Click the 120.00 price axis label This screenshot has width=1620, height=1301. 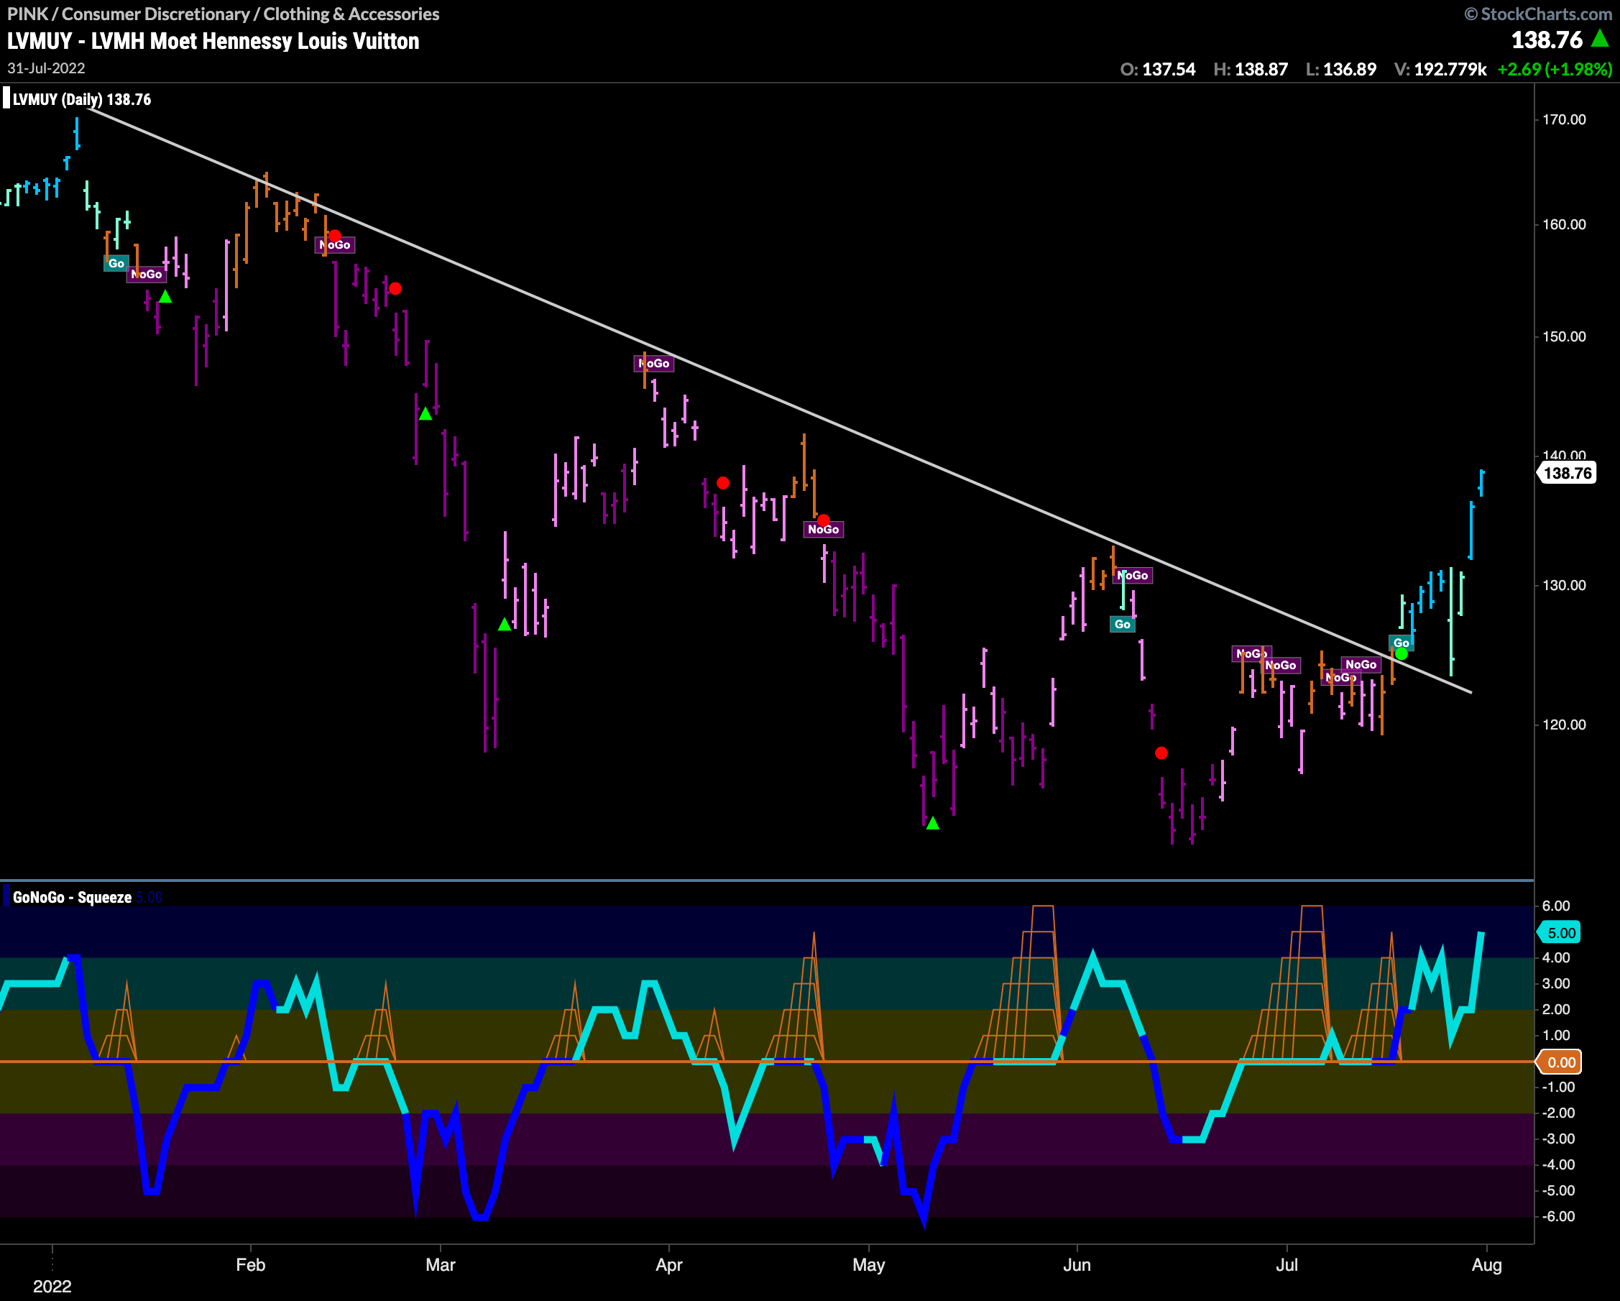click(x=1564, y=725)
